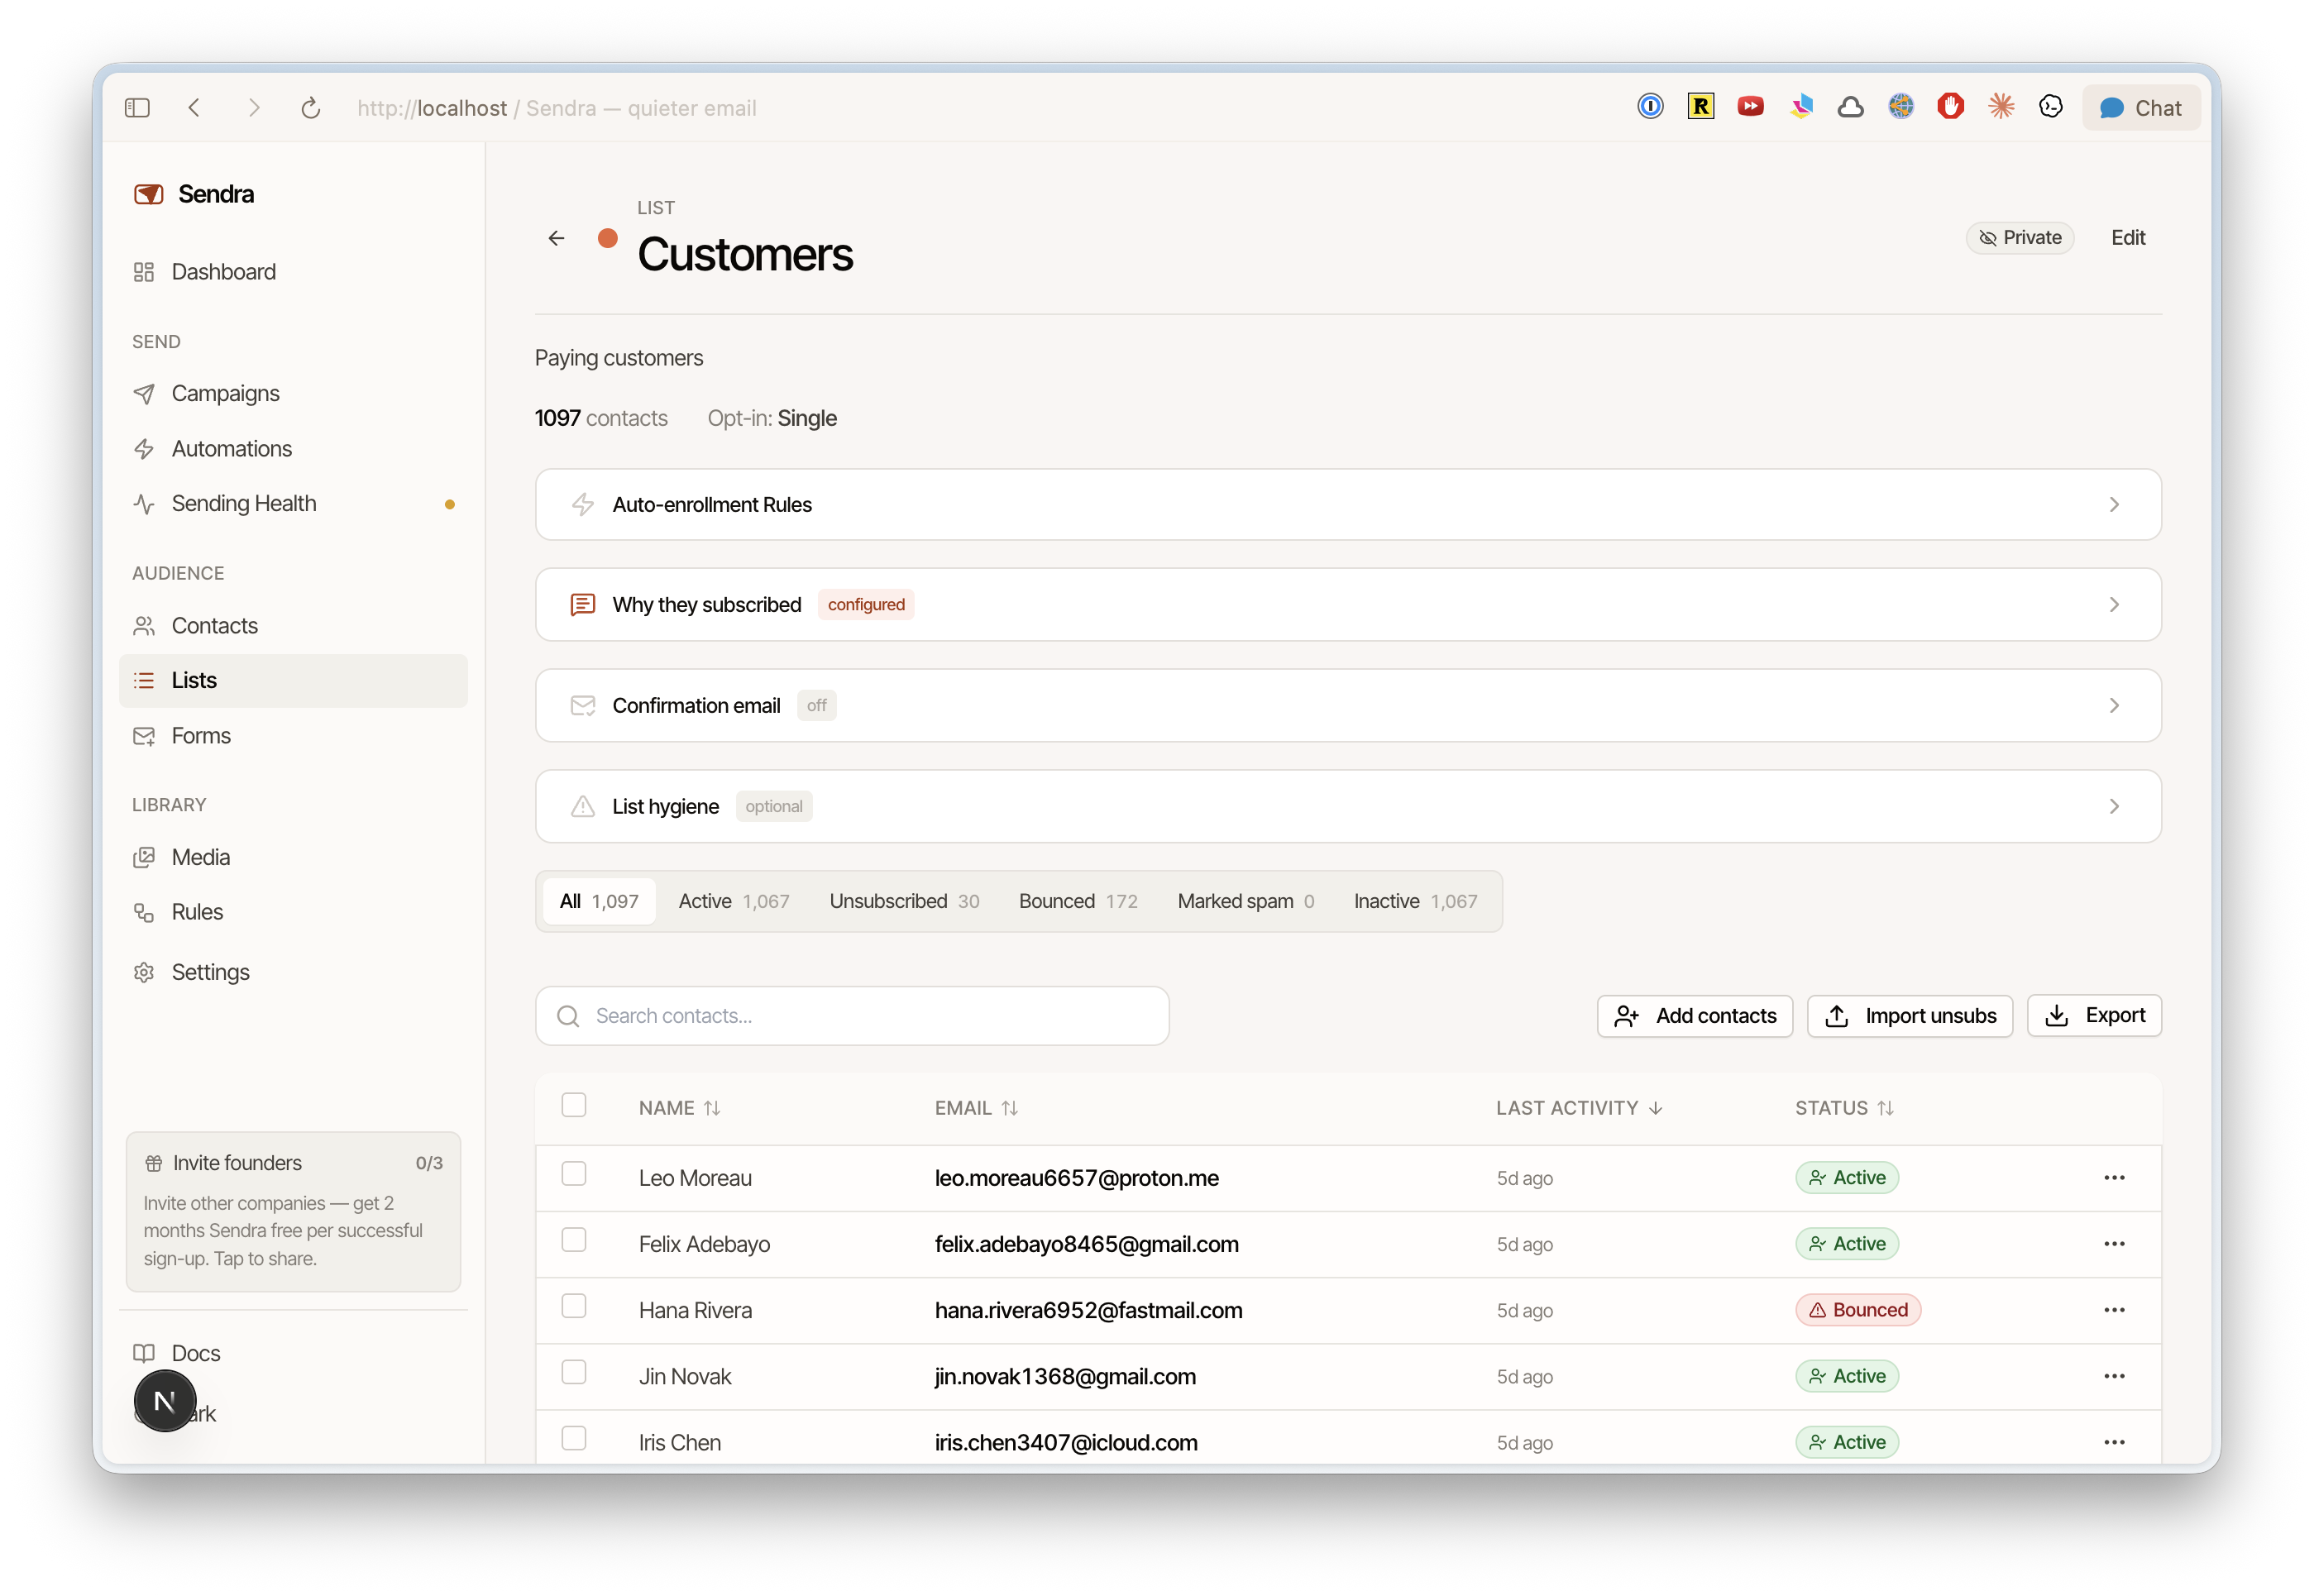The width and height of the screenshot is (2314, 1596).
Task: Open Automations in the sidebar
Action: [x=293, y=449]
